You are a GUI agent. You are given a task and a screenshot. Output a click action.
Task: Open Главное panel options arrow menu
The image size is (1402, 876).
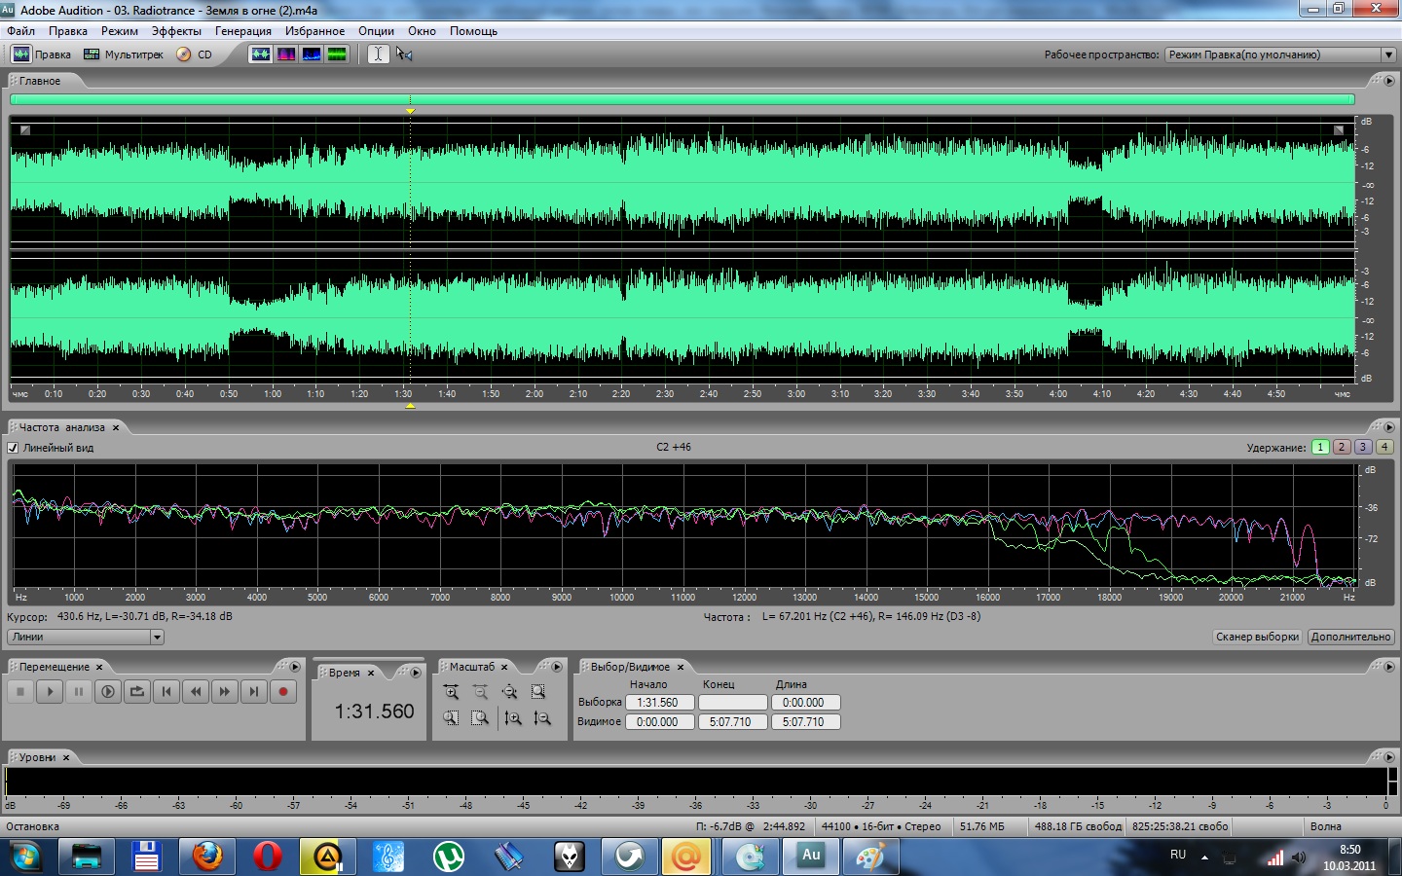tap(1389, 81)
